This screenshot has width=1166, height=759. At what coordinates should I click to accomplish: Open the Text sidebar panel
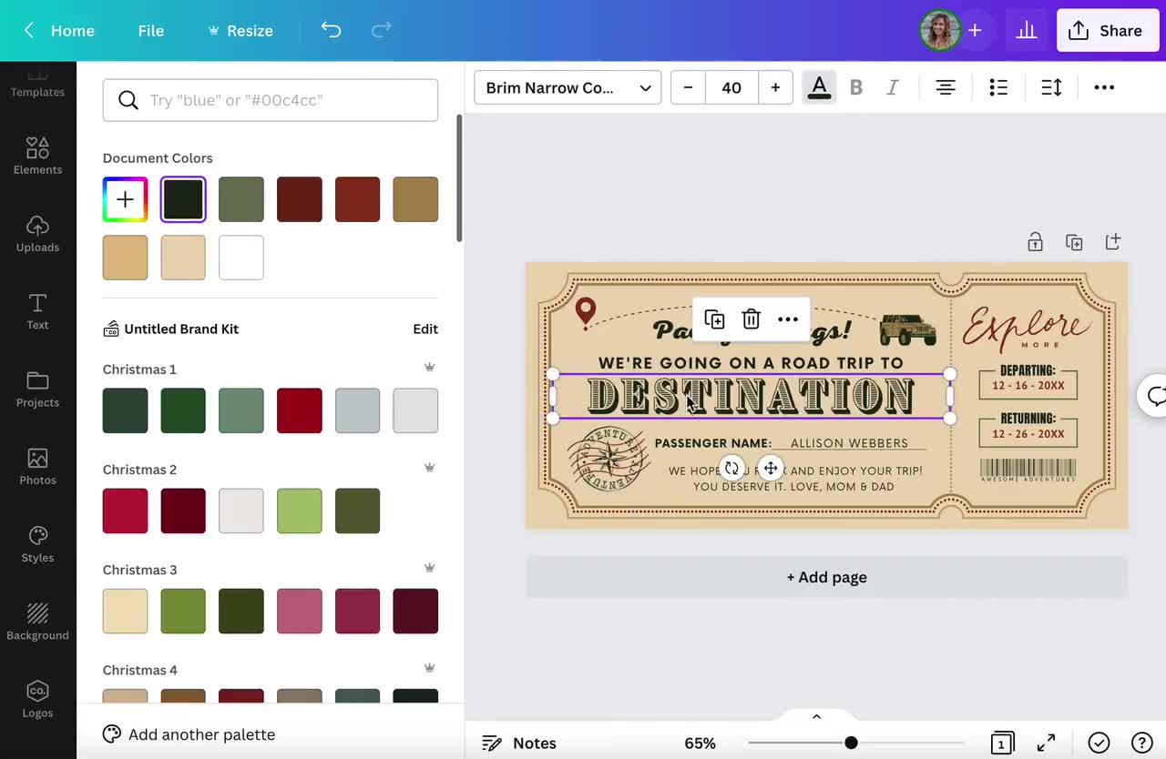(x=37, y=311)
